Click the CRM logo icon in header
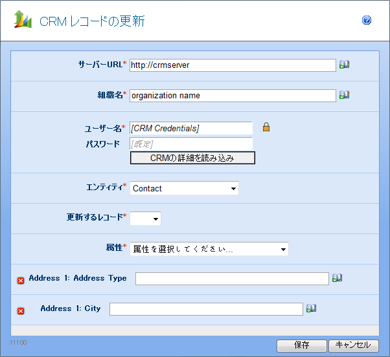390x357 pixels. point(23,20)
